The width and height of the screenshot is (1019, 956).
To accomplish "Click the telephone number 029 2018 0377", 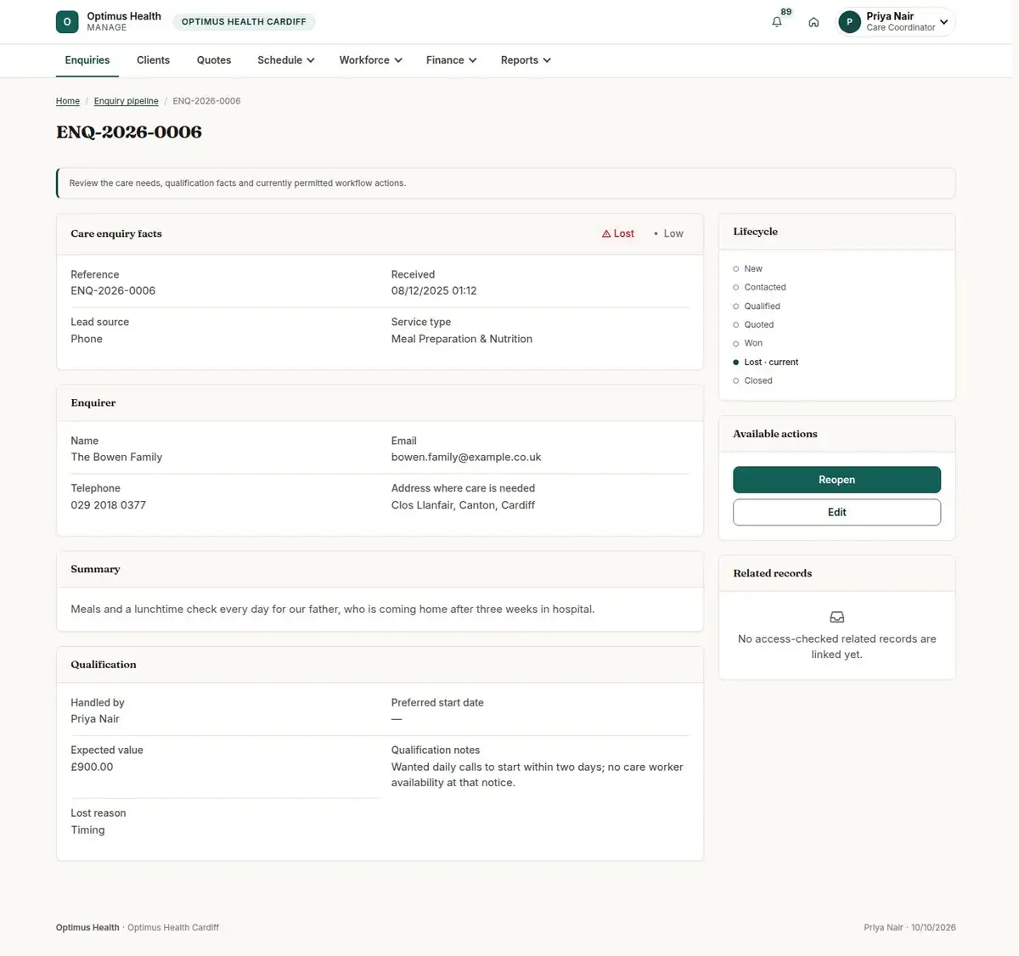I will (x=109, y=505).
